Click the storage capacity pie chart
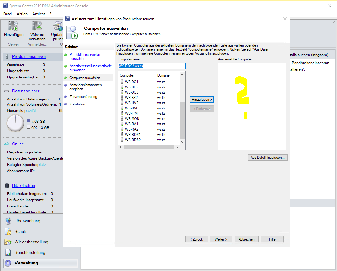 (15, 123)
